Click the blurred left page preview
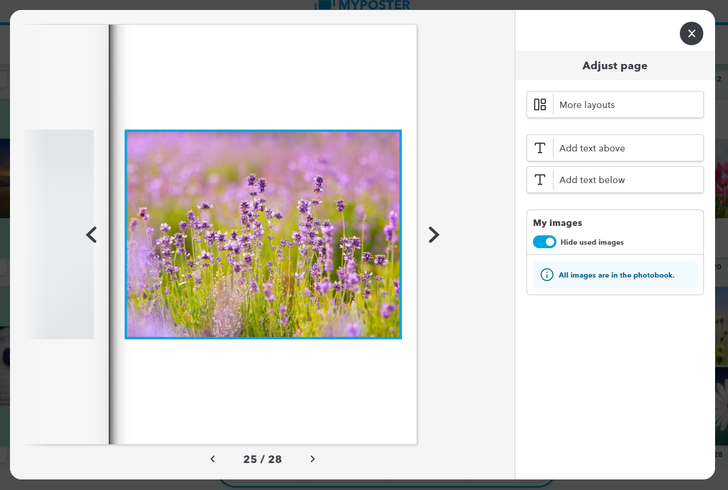The width and height of the screenshot is (728, 490). click(59, 234)
